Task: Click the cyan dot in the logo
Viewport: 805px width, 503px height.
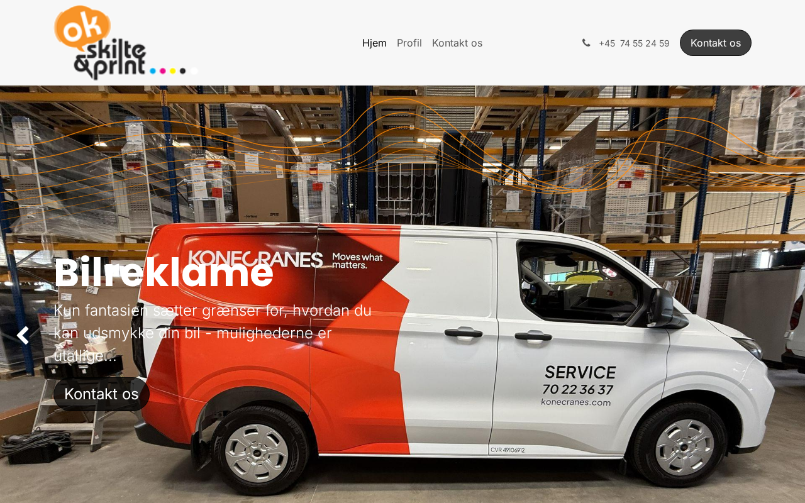Action: point(153,71)
